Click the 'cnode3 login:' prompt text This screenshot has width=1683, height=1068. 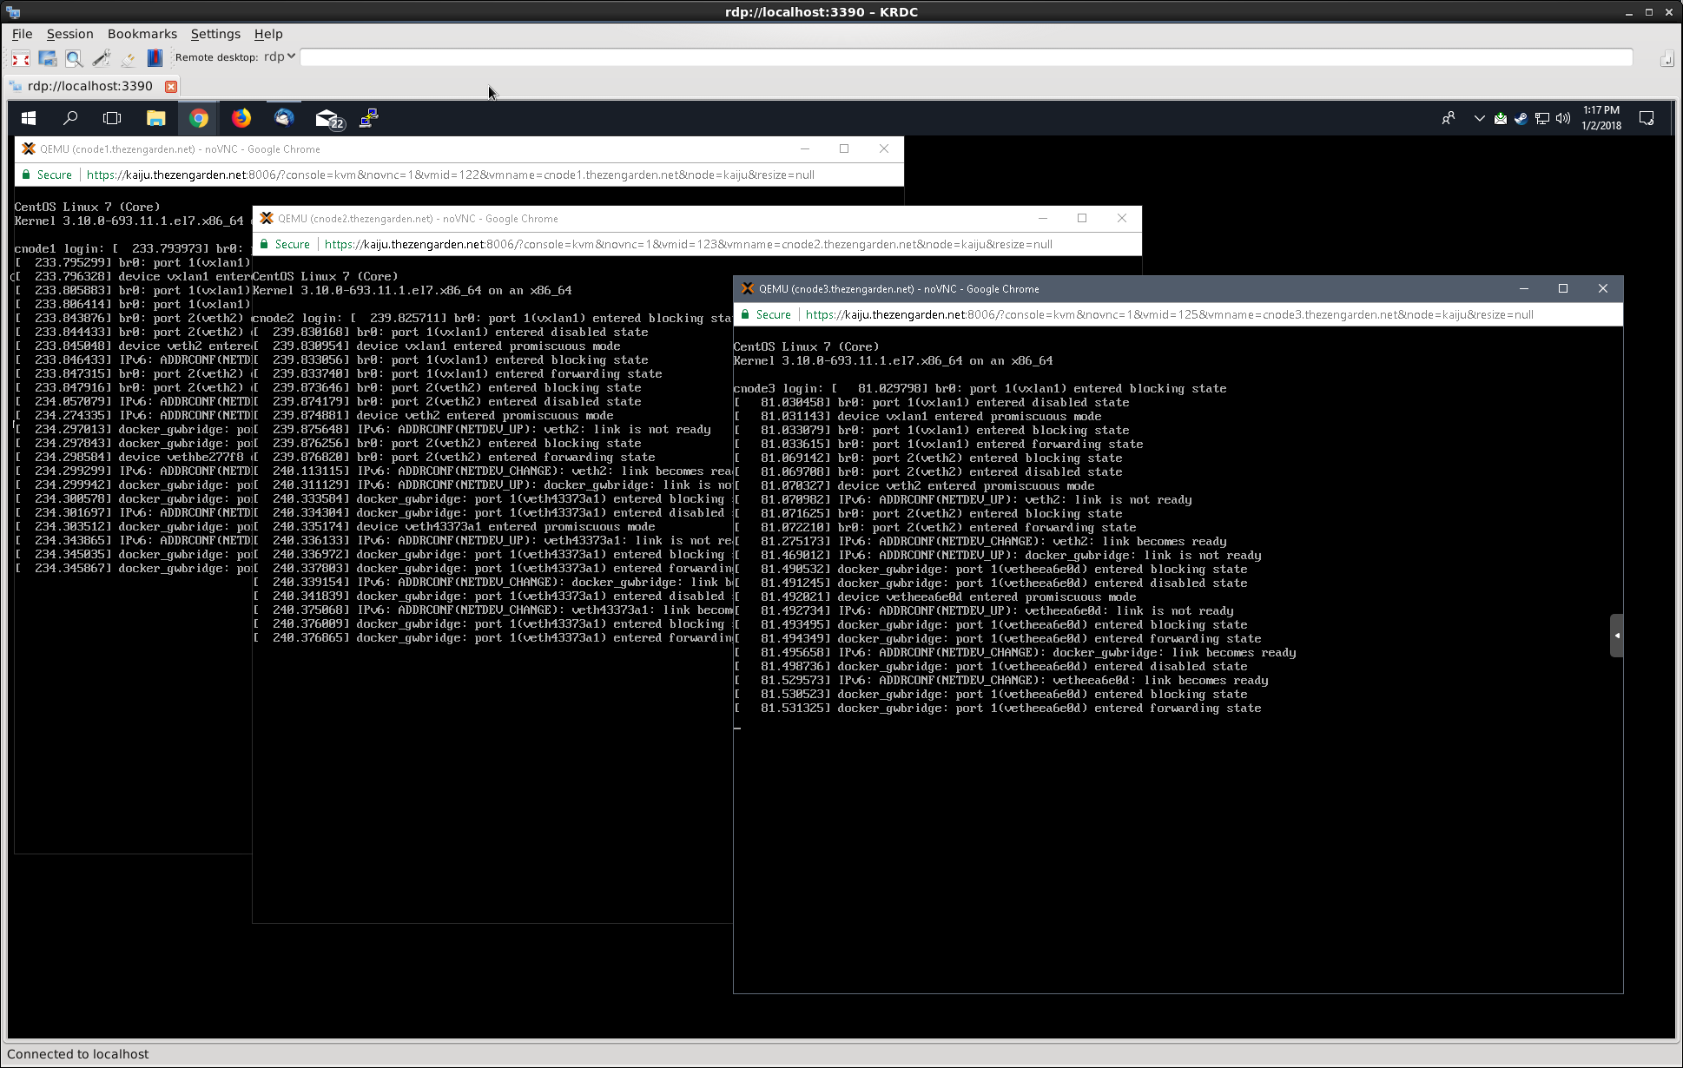[777, 388]
